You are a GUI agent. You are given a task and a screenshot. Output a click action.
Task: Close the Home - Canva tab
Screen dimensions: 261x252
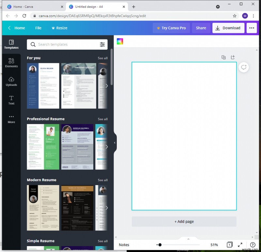pyautogui.click(x=62, y=7)
